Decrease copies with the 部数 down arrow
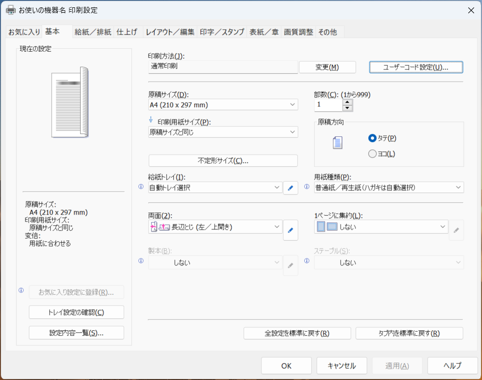Image resolution: width=482 pixels, height=380 pixels. pos(348,108)
